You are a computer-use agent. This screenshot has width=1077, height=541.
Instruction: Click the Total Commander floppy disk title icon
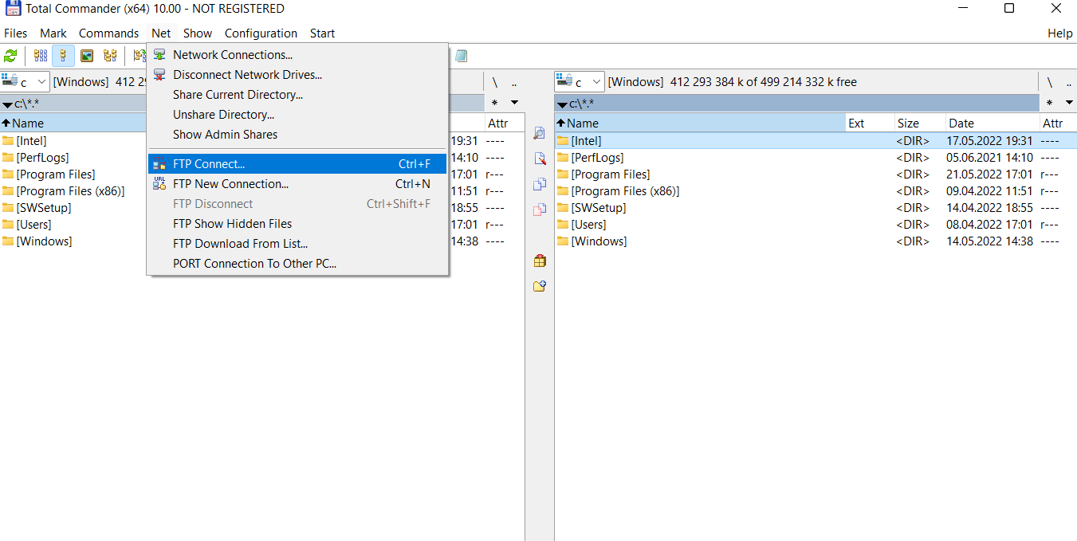pos(13,9)
